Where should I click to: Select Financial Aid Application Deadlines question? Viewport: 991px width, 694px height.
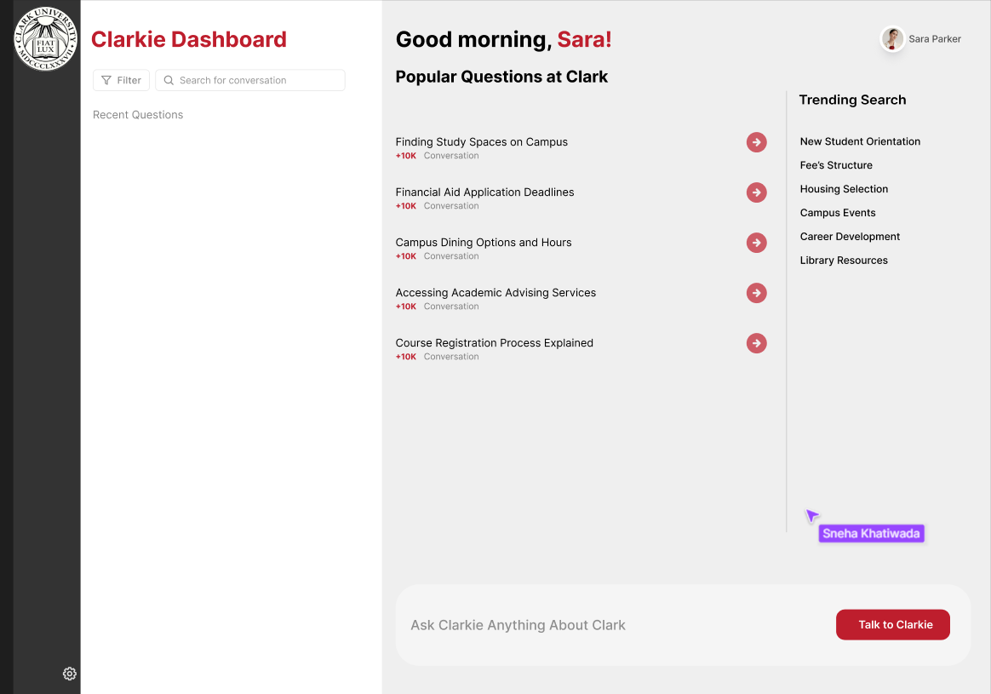[x=484, y=192]
